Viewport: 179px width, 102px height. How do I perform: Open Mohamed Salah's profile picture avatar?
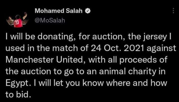point(17,20)
